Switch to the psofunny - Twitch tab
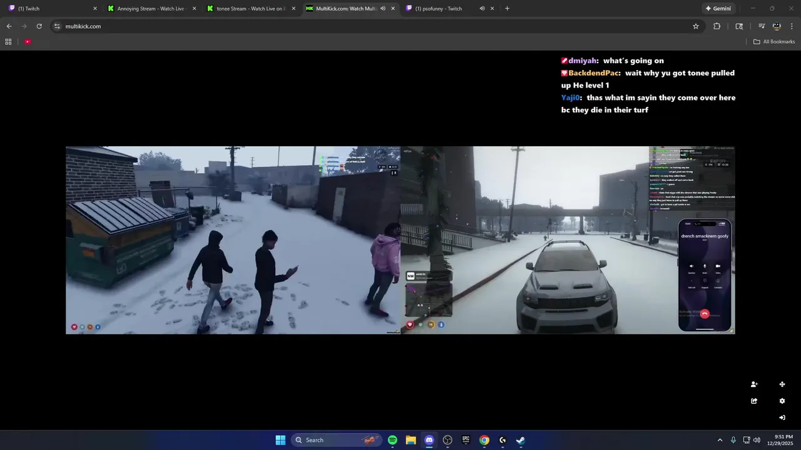Image resolution: width=801 pixels, height=450 pixels. click(449, 9)
